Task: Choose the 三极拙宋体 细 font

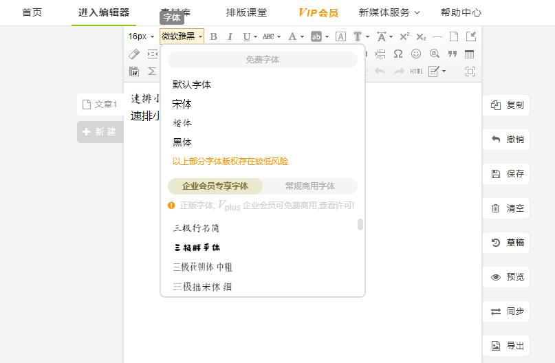Action: [202, 287]
